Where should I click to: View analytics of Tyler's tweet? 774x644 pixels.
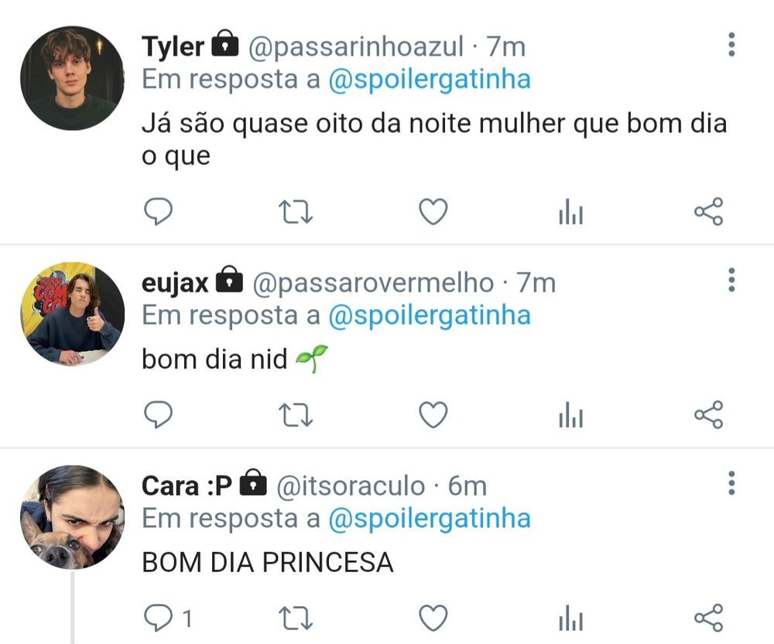coord(571,212)
